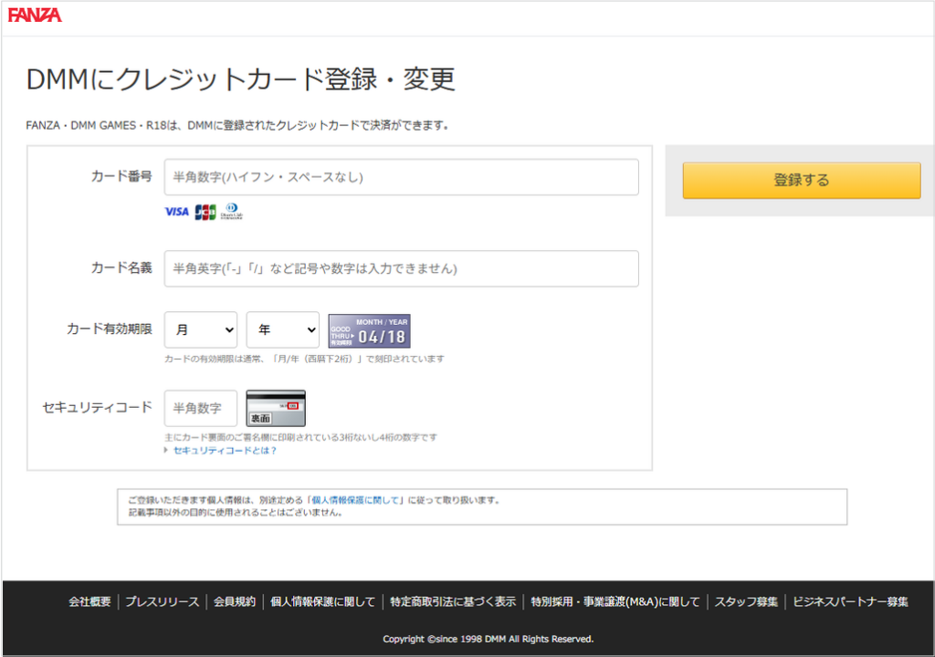Click the カード有効期限 label

[x=110, y=329]
